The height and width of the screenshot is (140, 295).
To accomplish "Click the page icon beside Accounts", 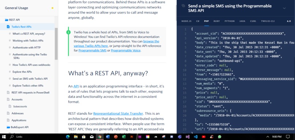I will [x=8, y=99].
